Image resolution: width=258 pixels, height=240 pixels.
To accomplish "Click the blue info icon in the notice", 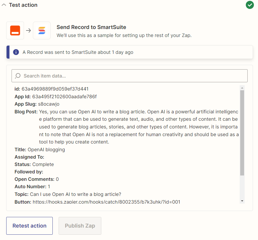I will (x=16, y=52).
